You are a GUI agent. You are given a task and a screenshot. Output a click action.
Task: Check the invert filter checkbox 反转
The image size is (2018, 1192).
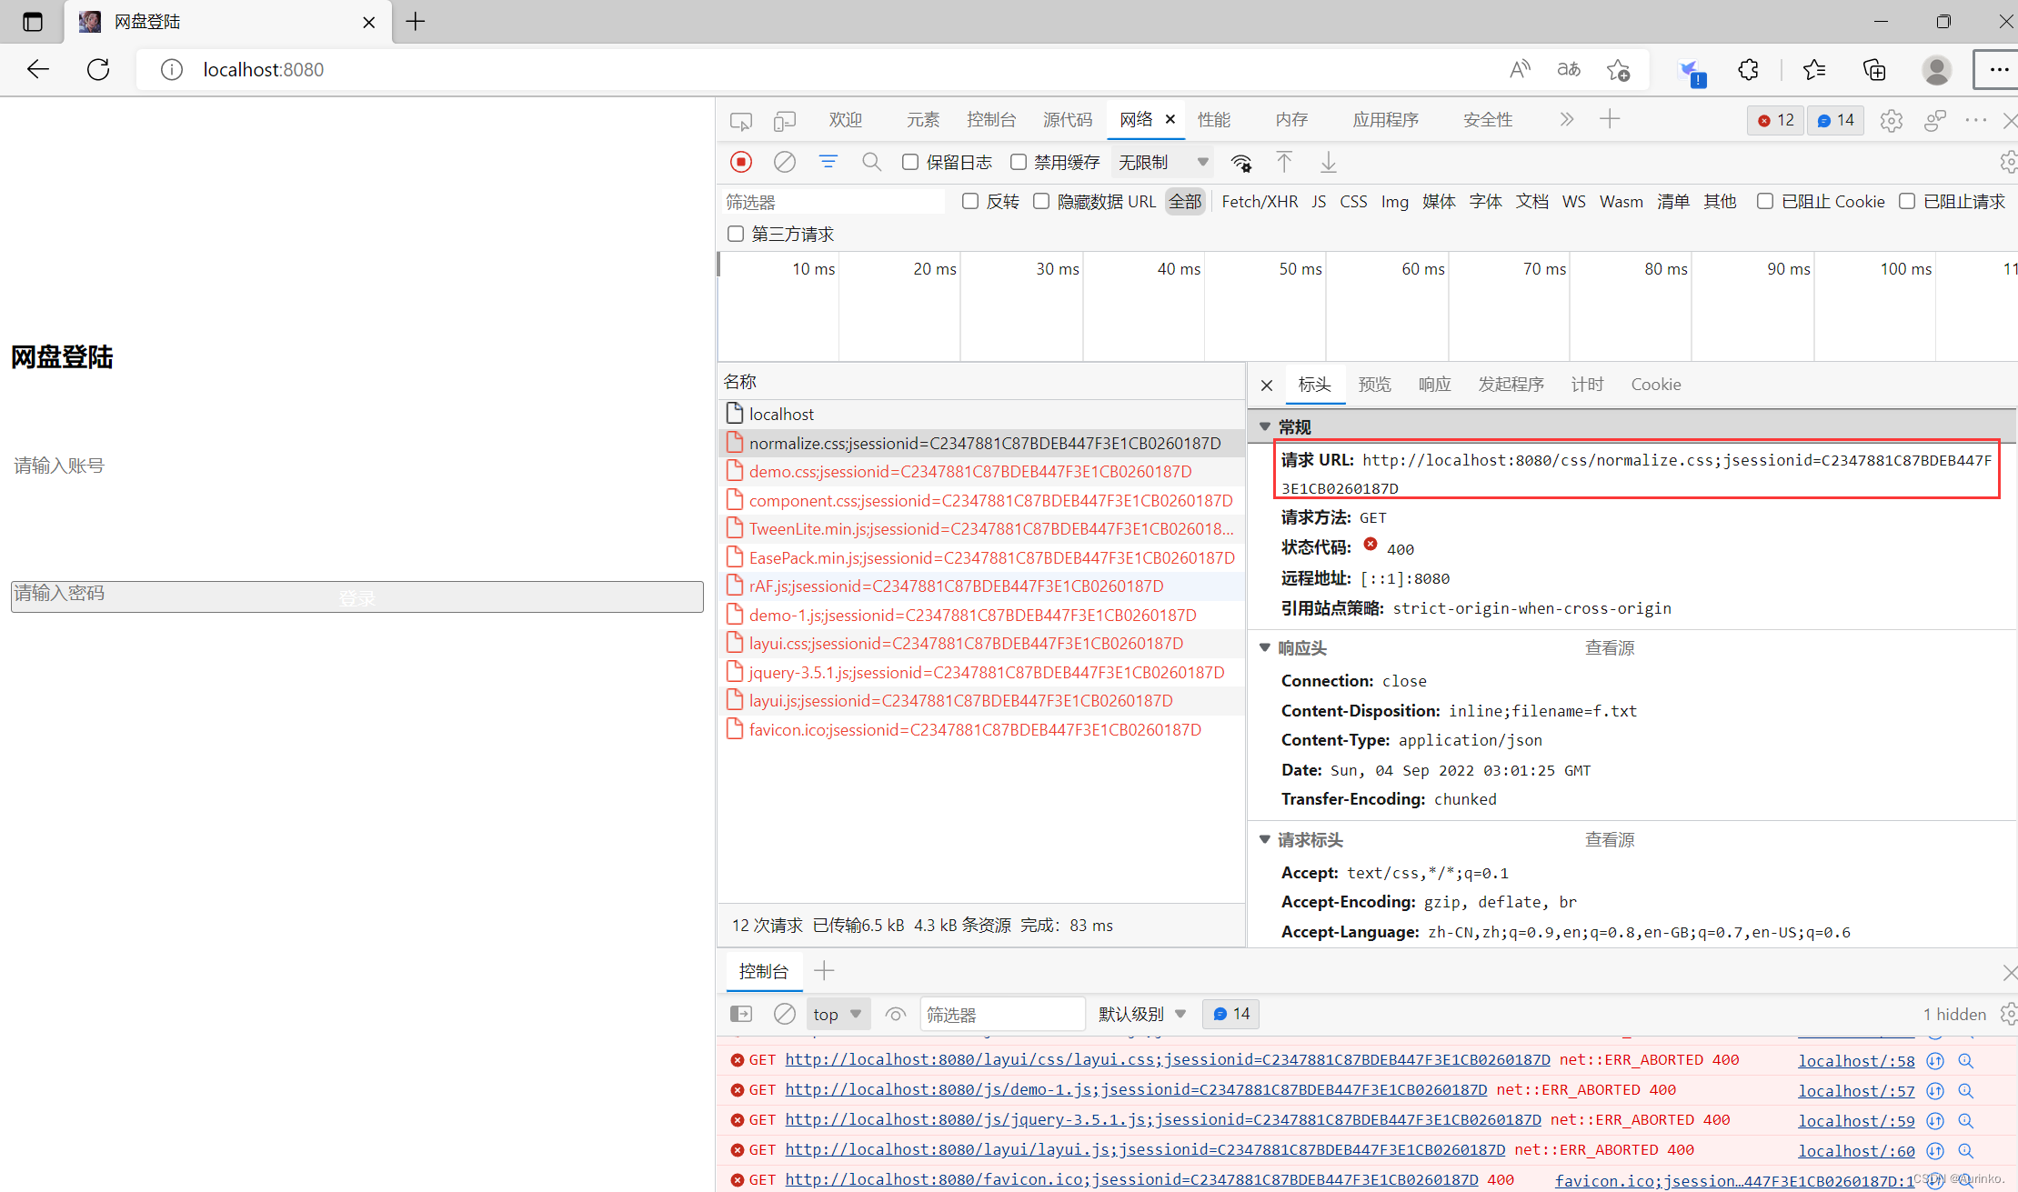(x=970, y=201)
